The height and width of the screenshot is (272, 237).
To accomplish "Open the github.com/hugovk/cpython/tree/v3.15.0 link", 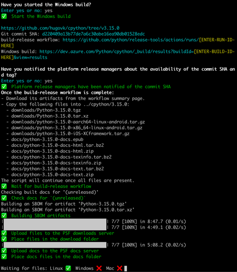I will coord(60,28).
